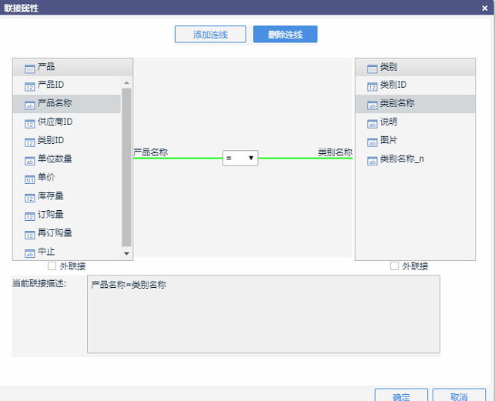495x401 pixels.
Task: Select 类别ID in the 类别 table
Action: [415, 85]
